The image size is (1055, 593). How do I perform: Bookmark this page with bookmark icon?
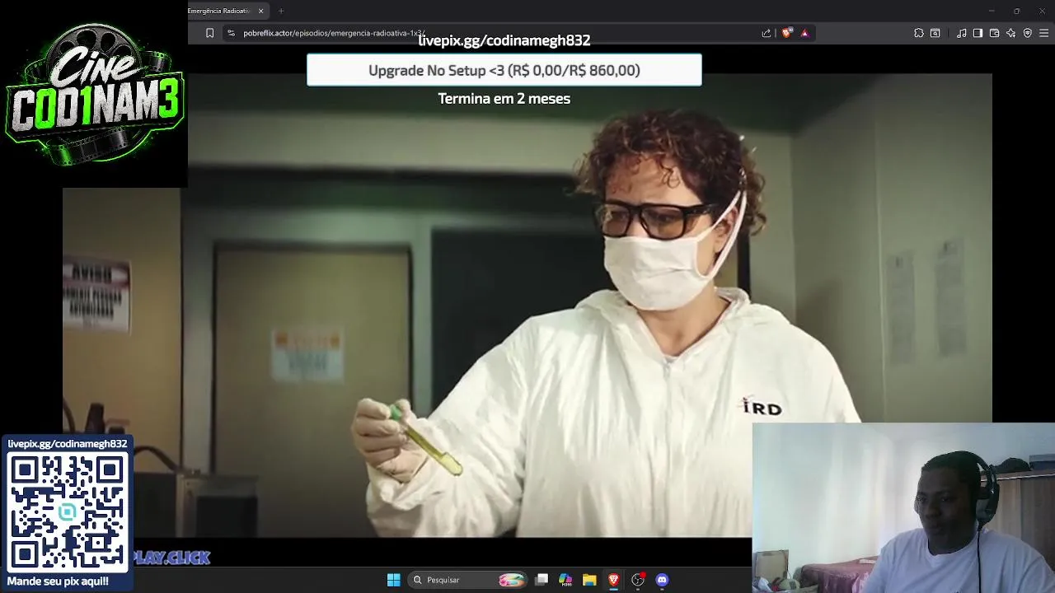(x=209, y=33)
